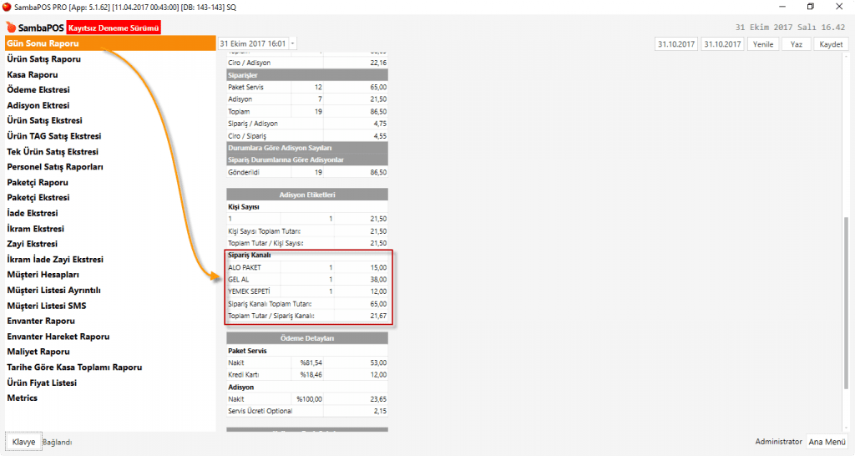Select Ödeme Ekstresi report
The image size is (855, 456).
[38, 89]
